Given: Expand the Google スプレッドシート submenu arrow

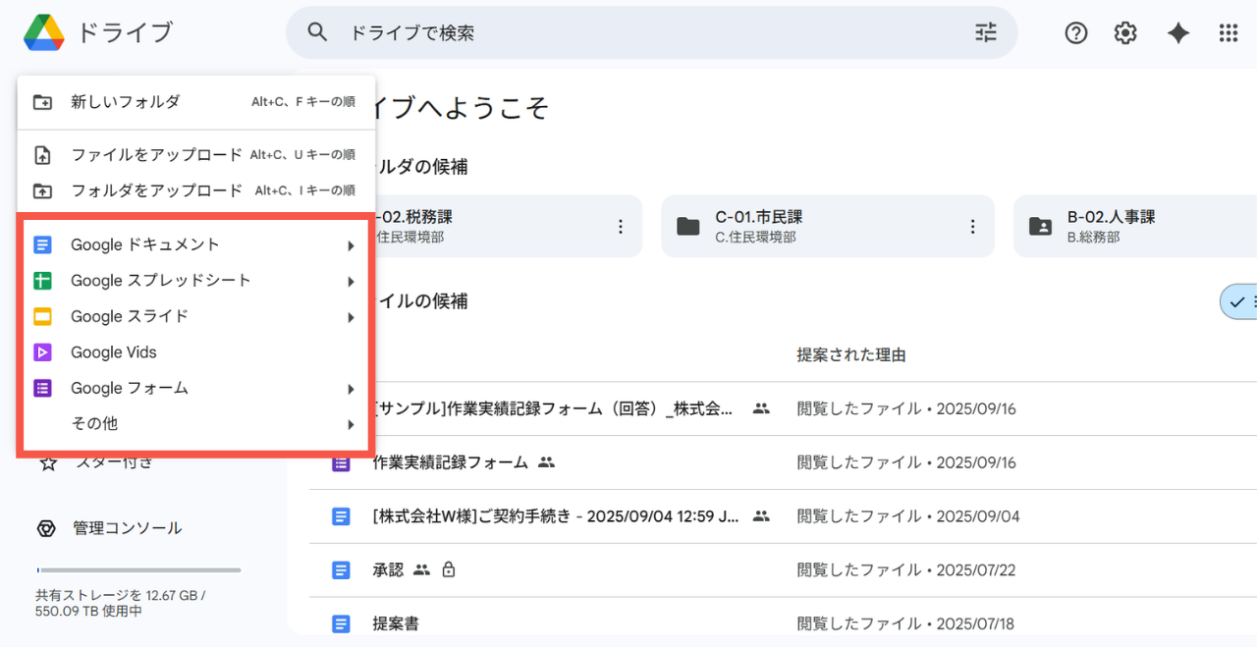Looking at the screenshot, I should 351,282.
